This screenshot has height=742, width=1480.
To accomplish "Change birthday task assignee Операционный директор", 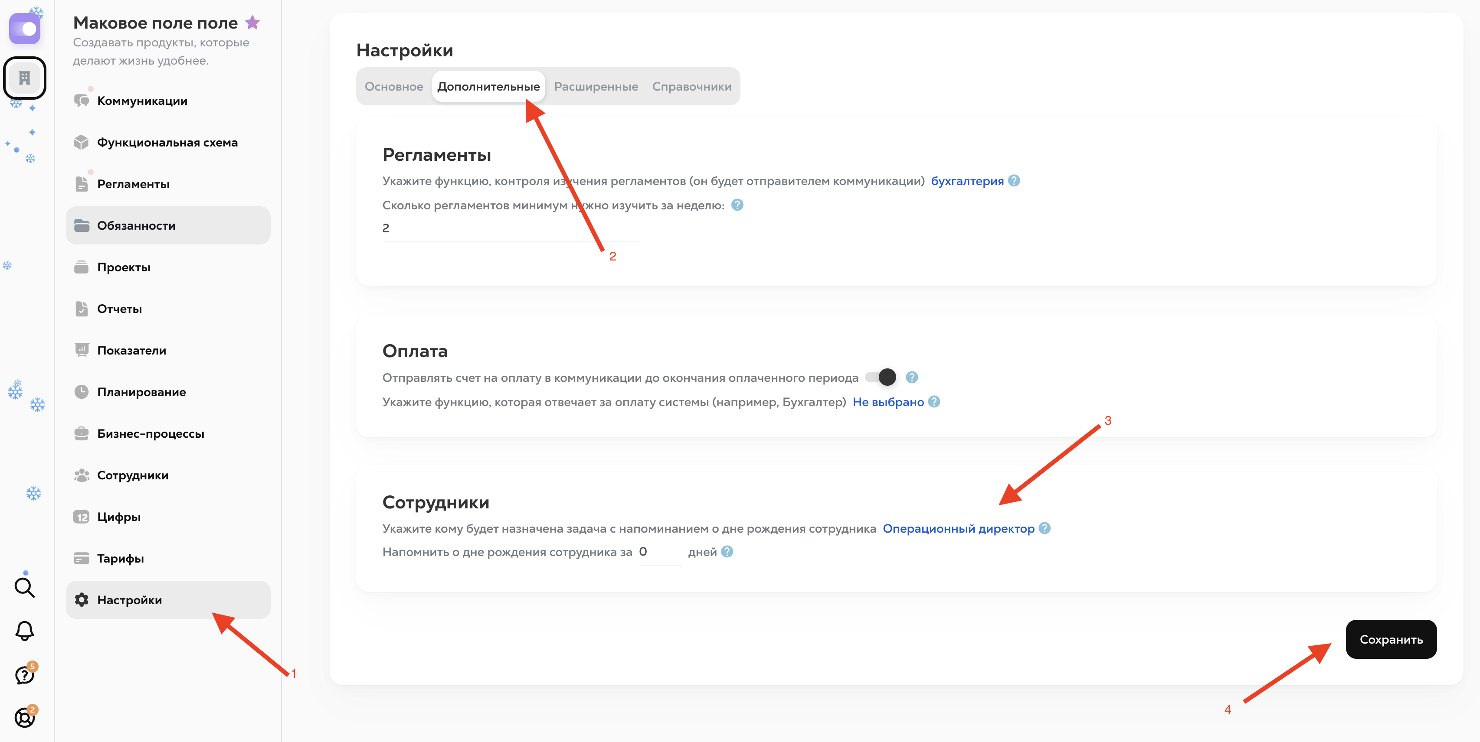I will (958, 528).
